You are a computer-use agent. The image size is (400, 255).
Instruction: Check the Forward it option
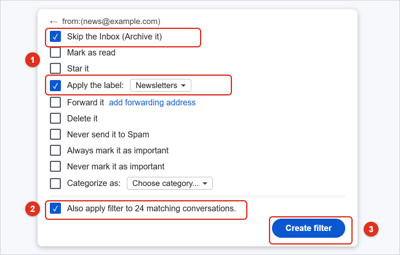(55, 102)
